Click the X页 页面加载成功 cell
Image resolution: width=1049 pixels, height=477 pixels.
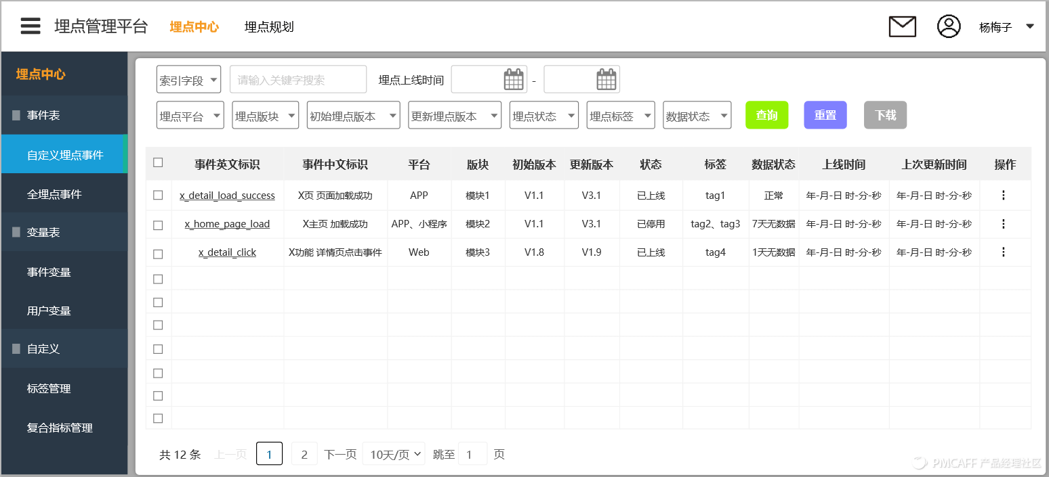coord(335,196)
